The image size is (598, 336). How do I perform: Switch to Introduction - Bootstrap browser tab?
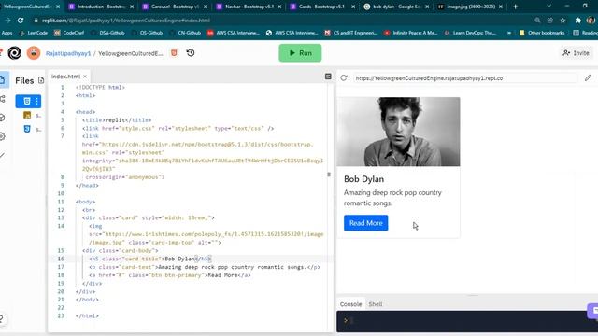101,7
